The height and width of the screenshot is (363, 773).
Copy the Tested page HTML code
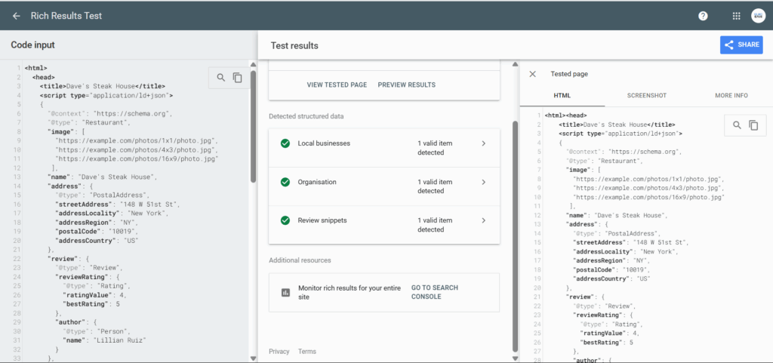click(753, 125)
